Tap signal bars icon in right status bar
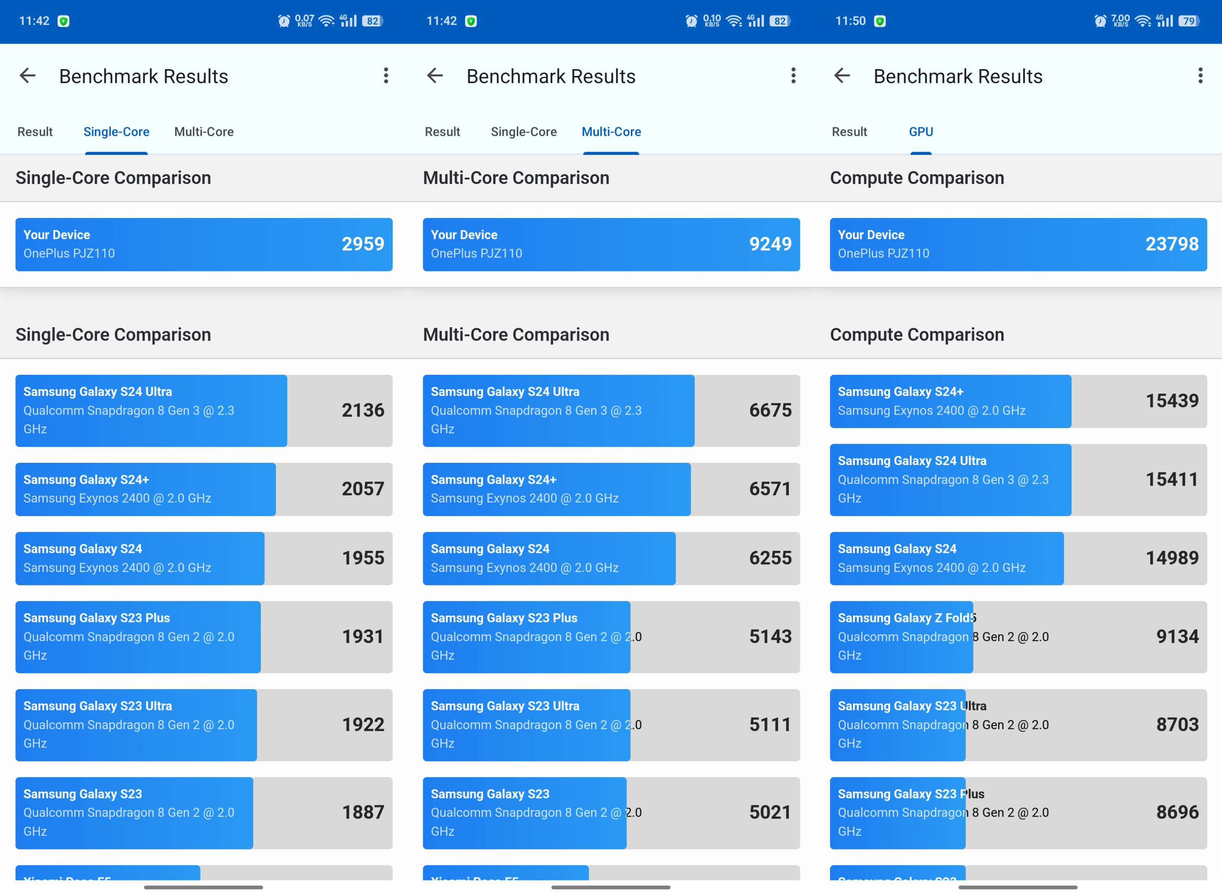Image resolution: width=1222 pixels, height=895 pixels. (x=1164, y=21)
